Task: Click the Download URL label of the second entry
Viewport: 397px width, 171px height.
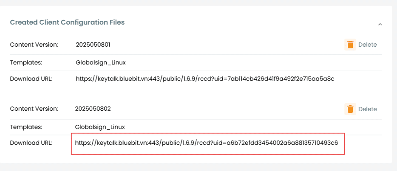Action: coord(31,143)
